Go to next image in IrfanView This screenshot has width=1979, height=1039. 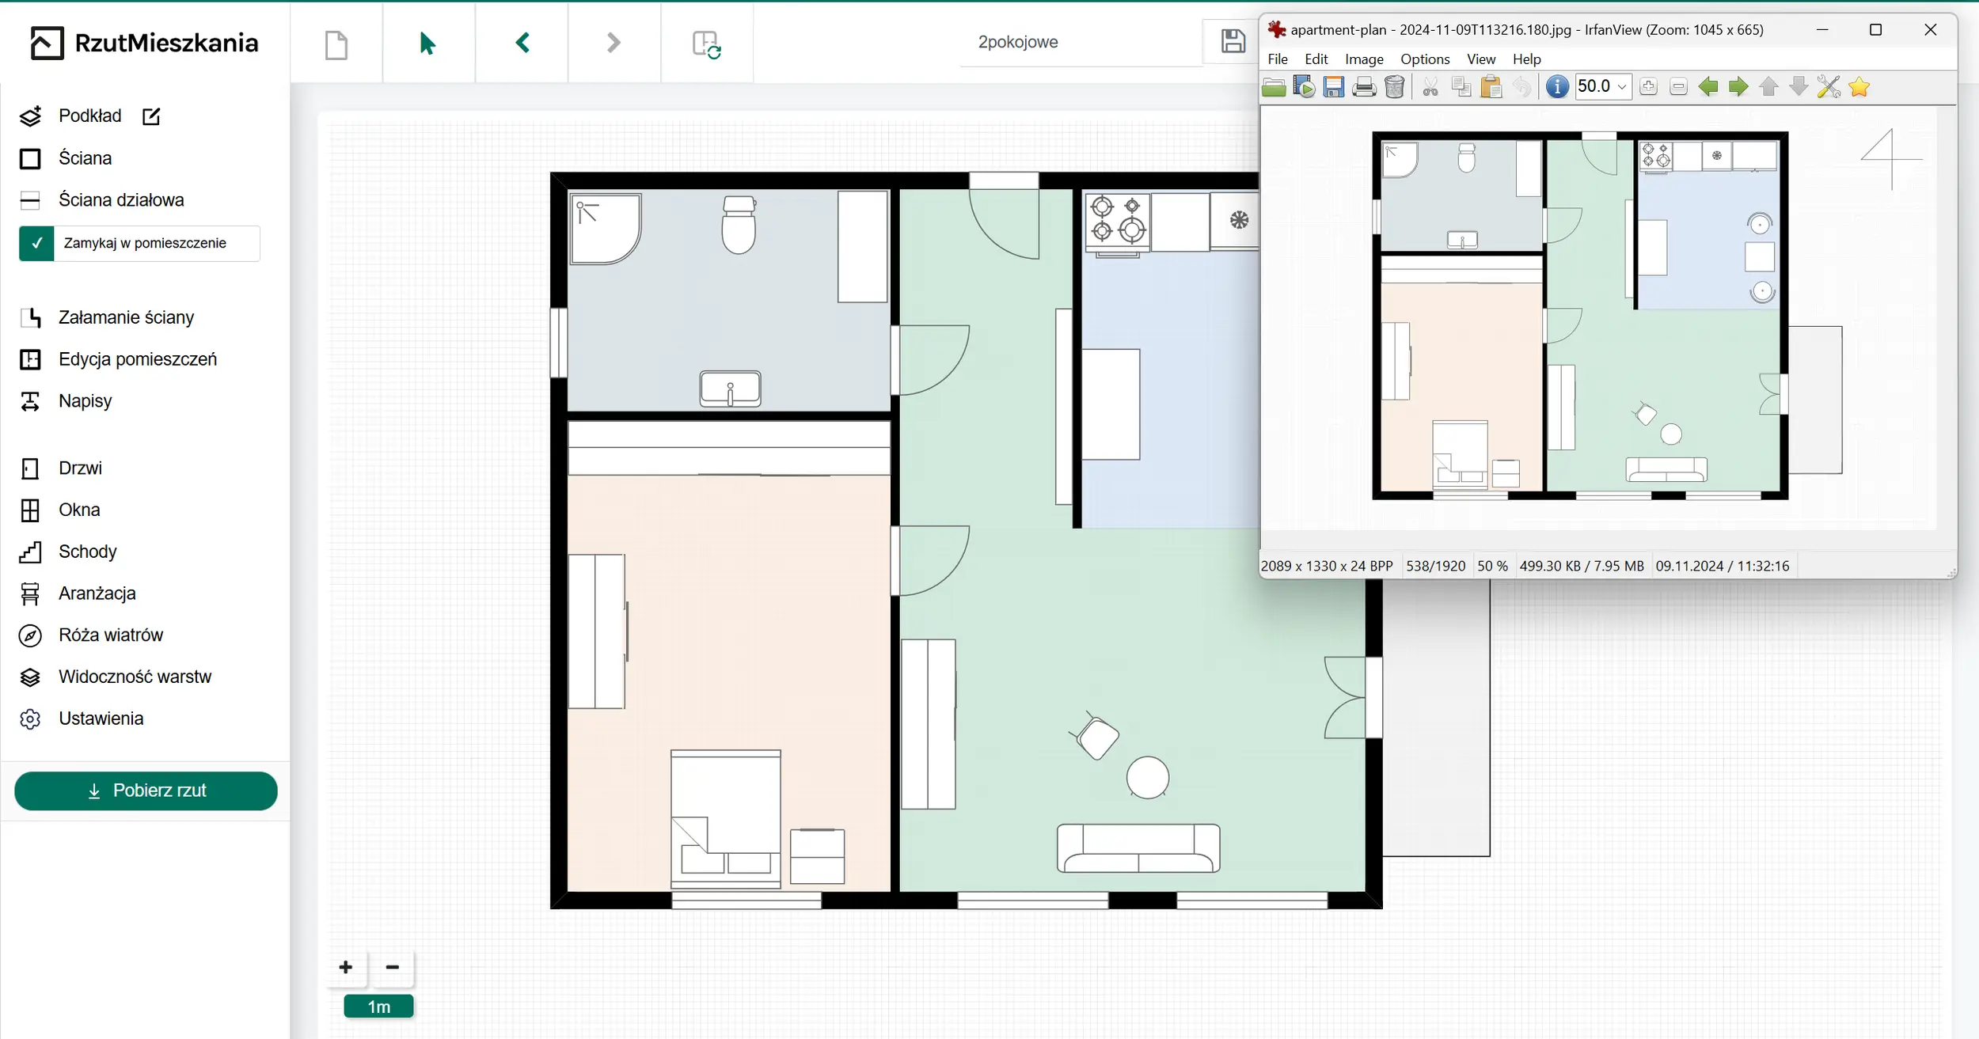tap(1738, 87)
